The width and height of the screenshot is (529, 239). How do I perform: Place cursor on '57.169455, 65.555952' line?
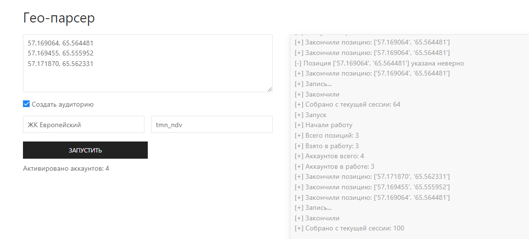coord(60,53)
